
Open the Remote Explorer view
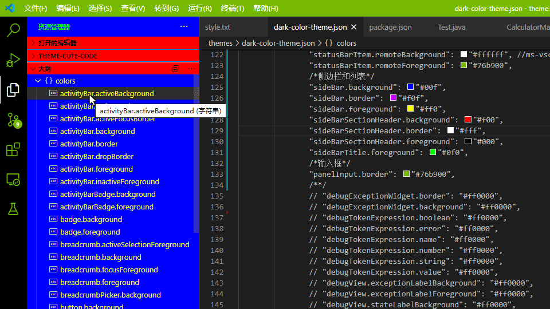coord(13,179)
